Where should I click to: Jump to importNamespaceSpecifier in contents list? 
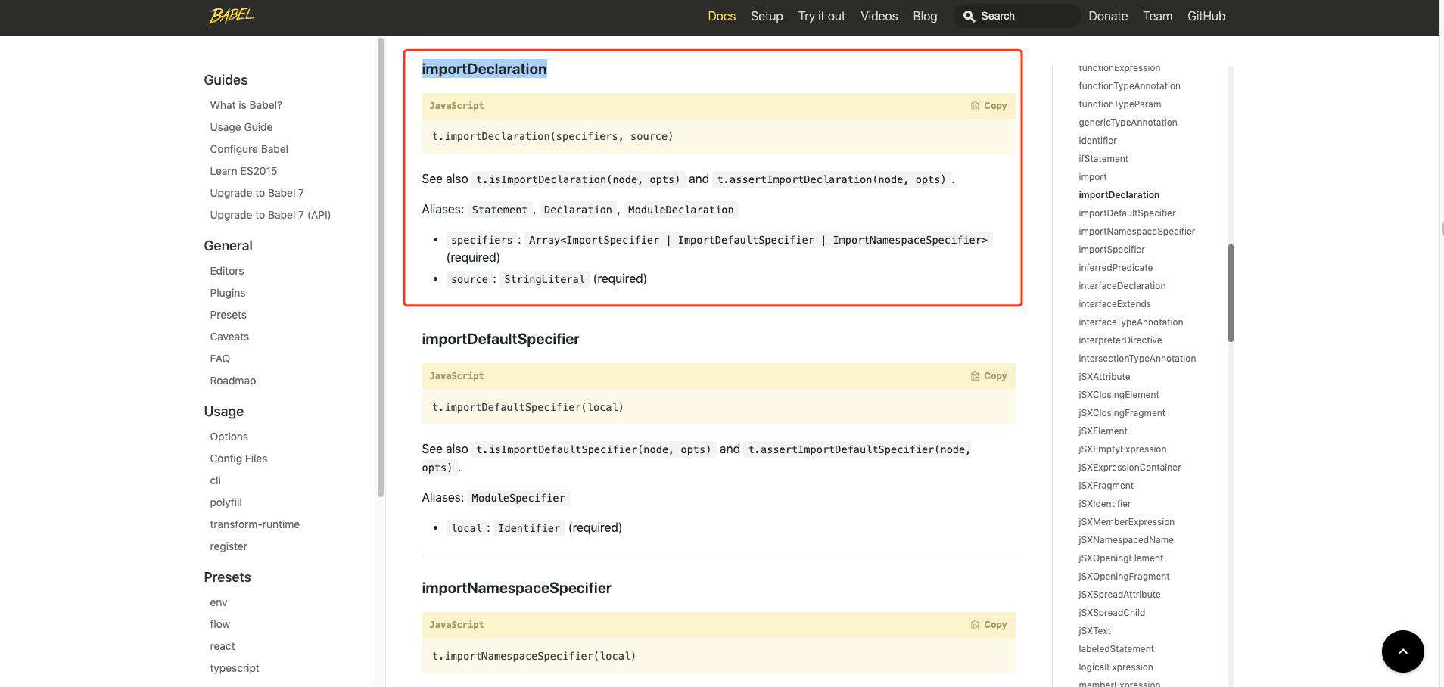pos(1137,232)
